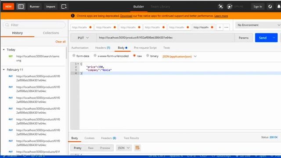Collapse the February 11 history group
Screen dimensions: 281x158
pyautogui.click(x=4, y=69)
